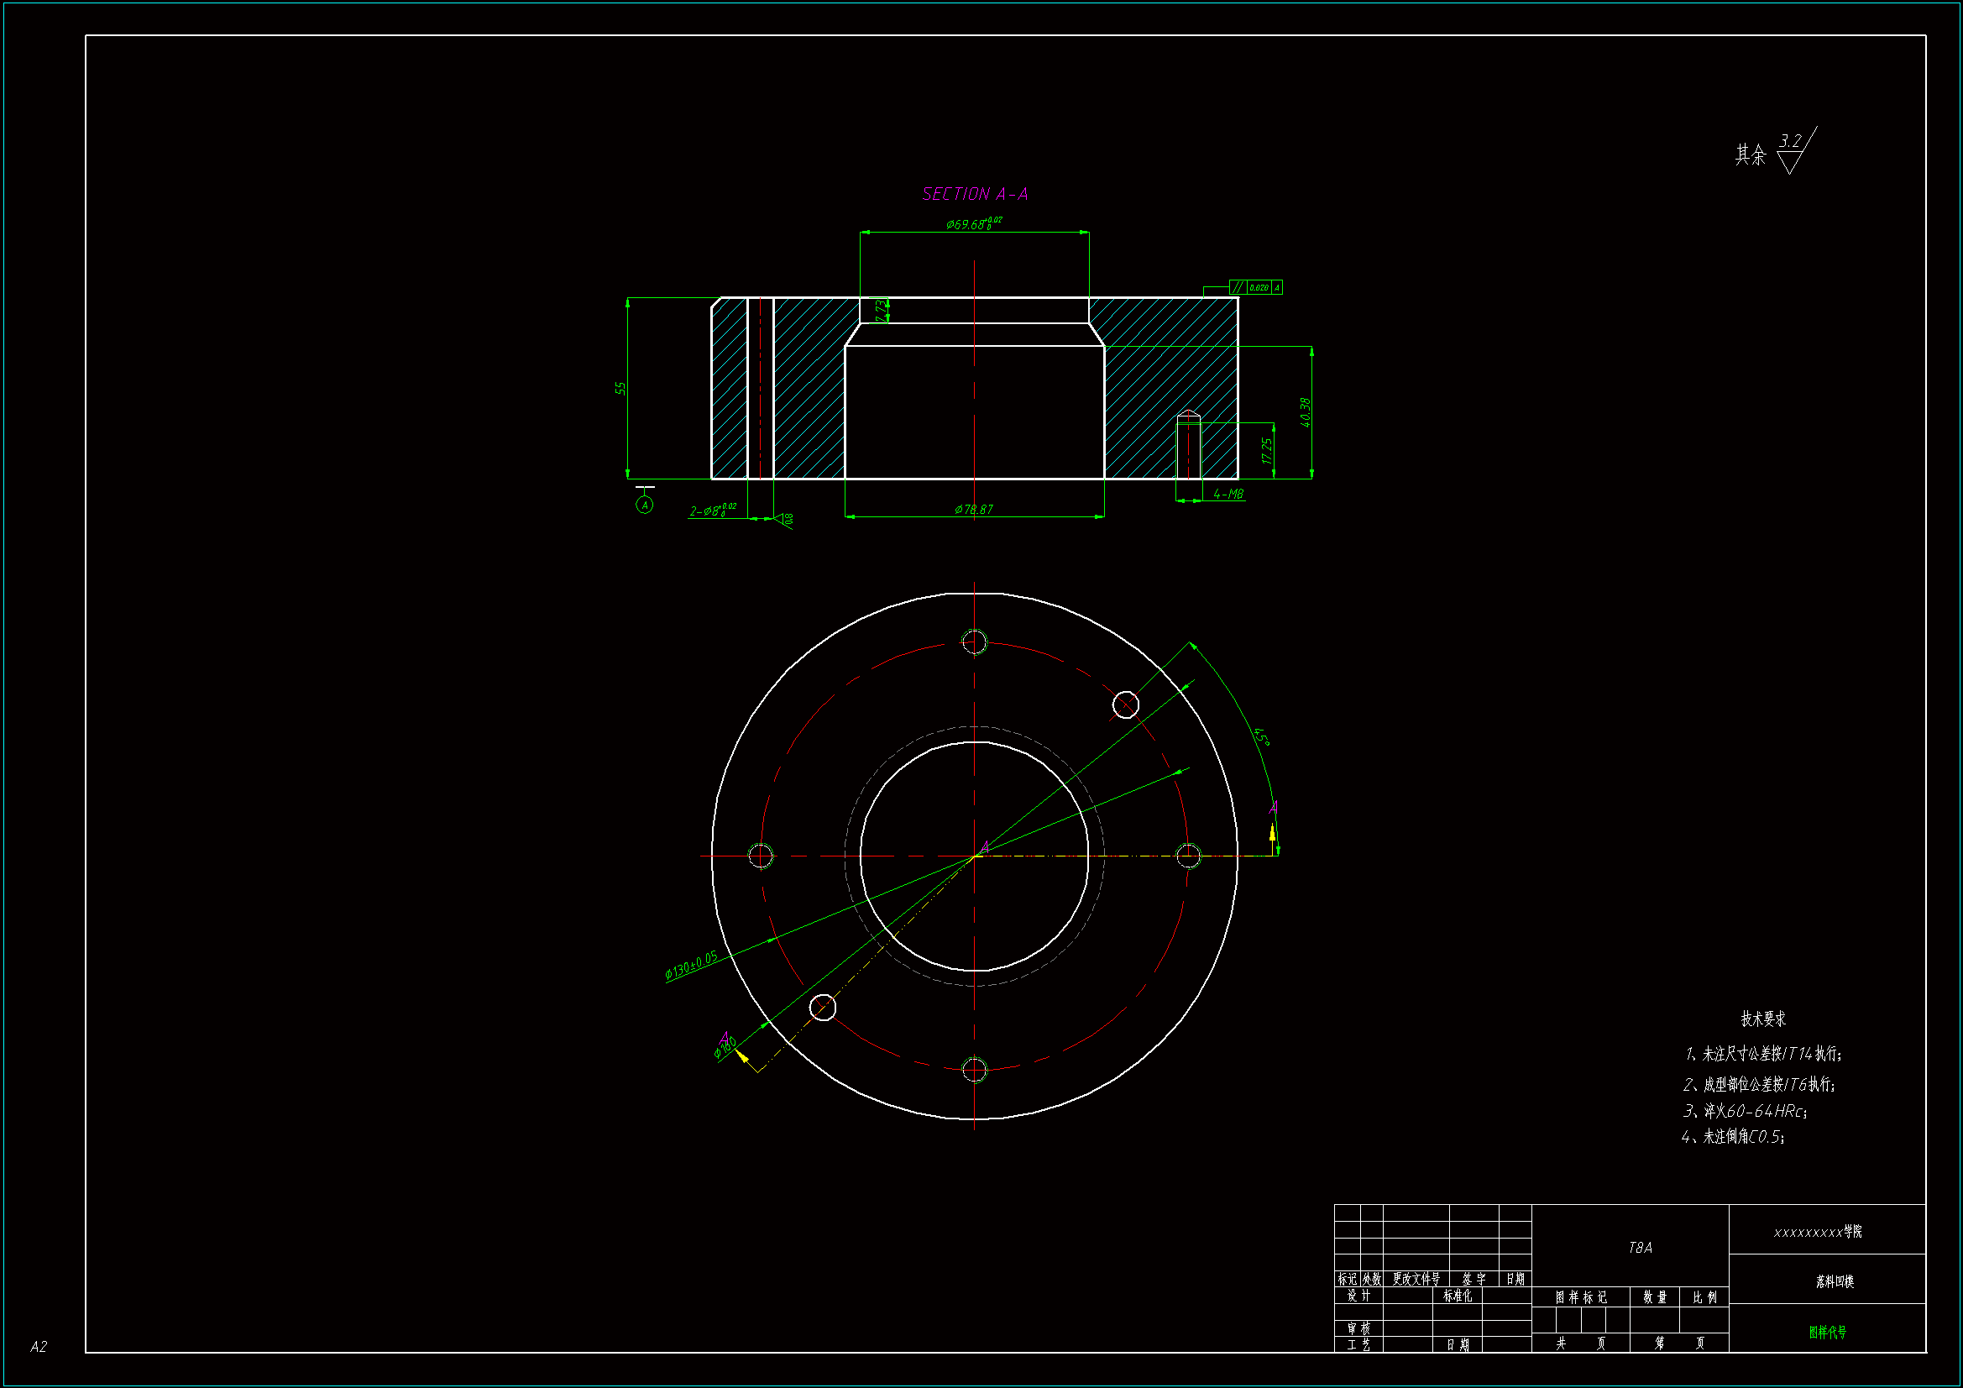Select the Ø78.87 bore dimension
The width and height of the screenshot is (1963, 1388).
pyautogui.click(x=974, y=510)
